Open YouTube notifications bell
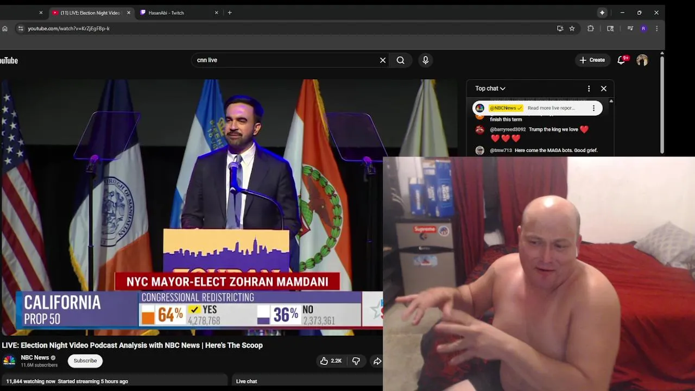The width and height of the screenshot is (695, 391). 622,60
